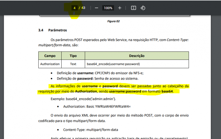The width and height of the screenshot is (221, 139).
Task: Select heading '3.4 Parâmetros'
Action: click(x=52, y=30)
